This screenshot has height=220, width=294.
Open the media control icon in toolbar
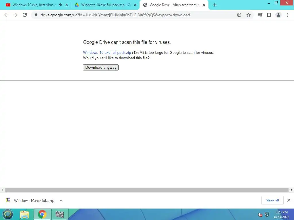pos(260,15)
